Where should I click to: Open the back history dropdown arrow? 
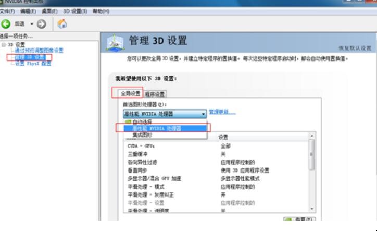click(32, 24)
